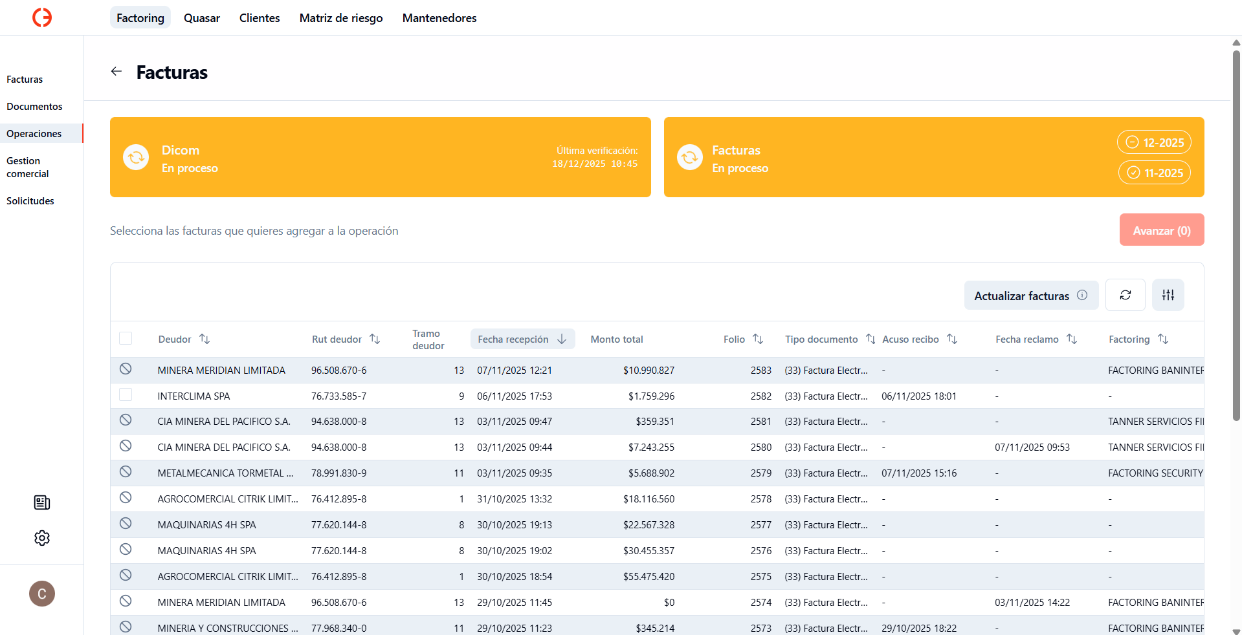Open the Clientes top menu
Viewport: 1242px width, 635px height.
260,18
